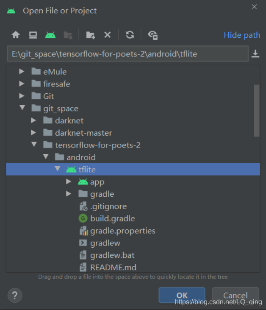The height and width of the screenshot is (310, 266).
Task: Close the Open File or Project dialog
Action: pyautogui.click(x=254, y=7)
